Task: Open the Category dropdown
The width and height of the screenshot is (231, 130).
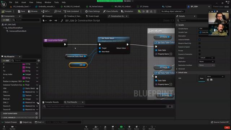Action: (206, 58)
